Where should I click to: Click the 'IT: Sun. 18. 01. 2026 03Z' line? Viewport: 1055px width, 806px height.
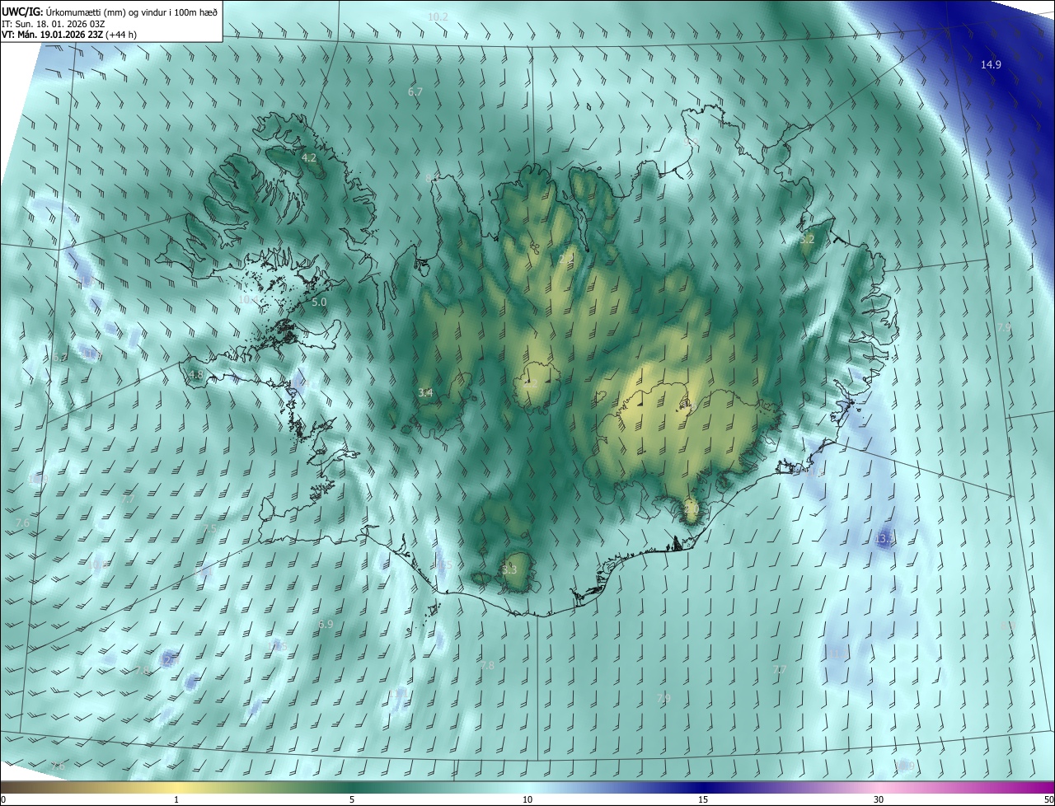pyautogui.click(x=54, y=24)
